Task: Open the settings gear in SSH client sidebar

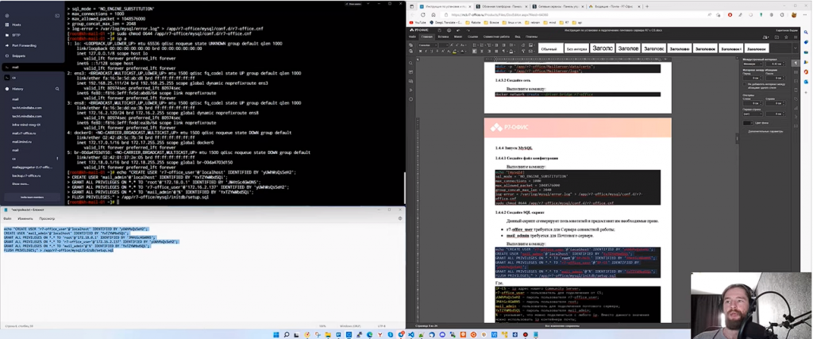Action: point(6,16)
